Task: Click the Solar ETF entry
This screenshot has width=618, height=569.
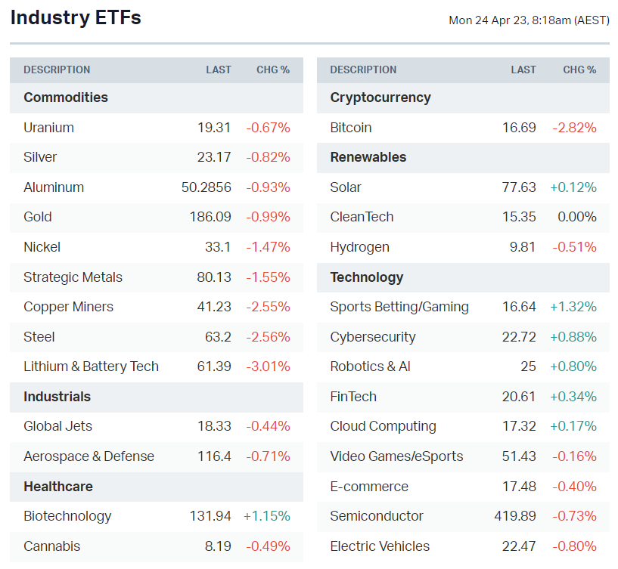Action: point(346,187)
